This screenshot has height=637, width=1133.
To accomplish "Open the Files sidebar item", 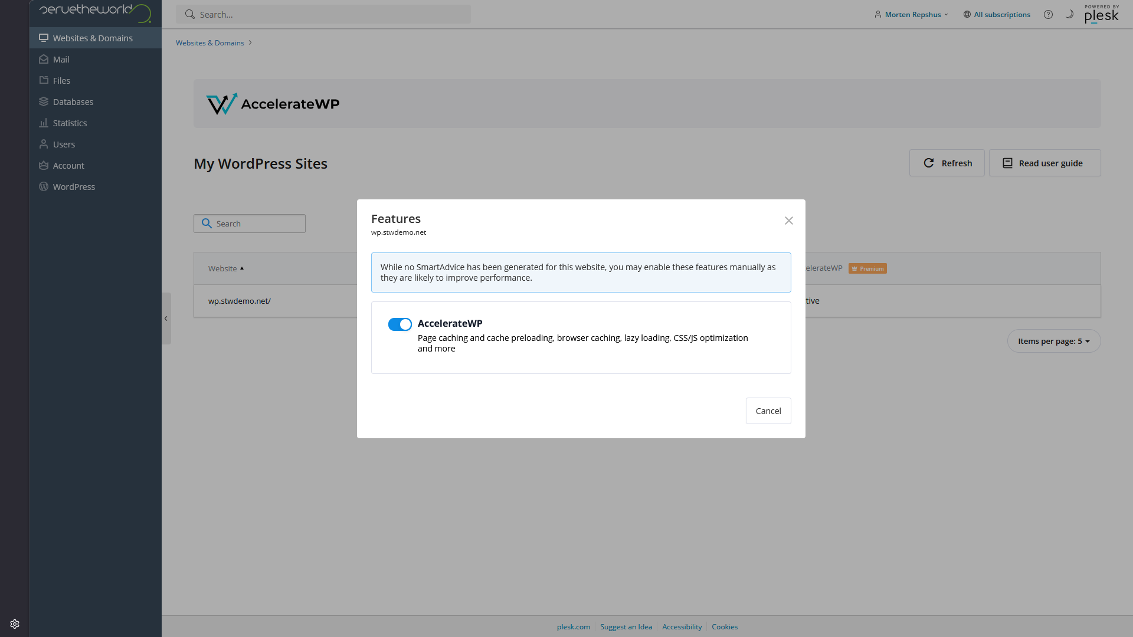I will [96, 80].
